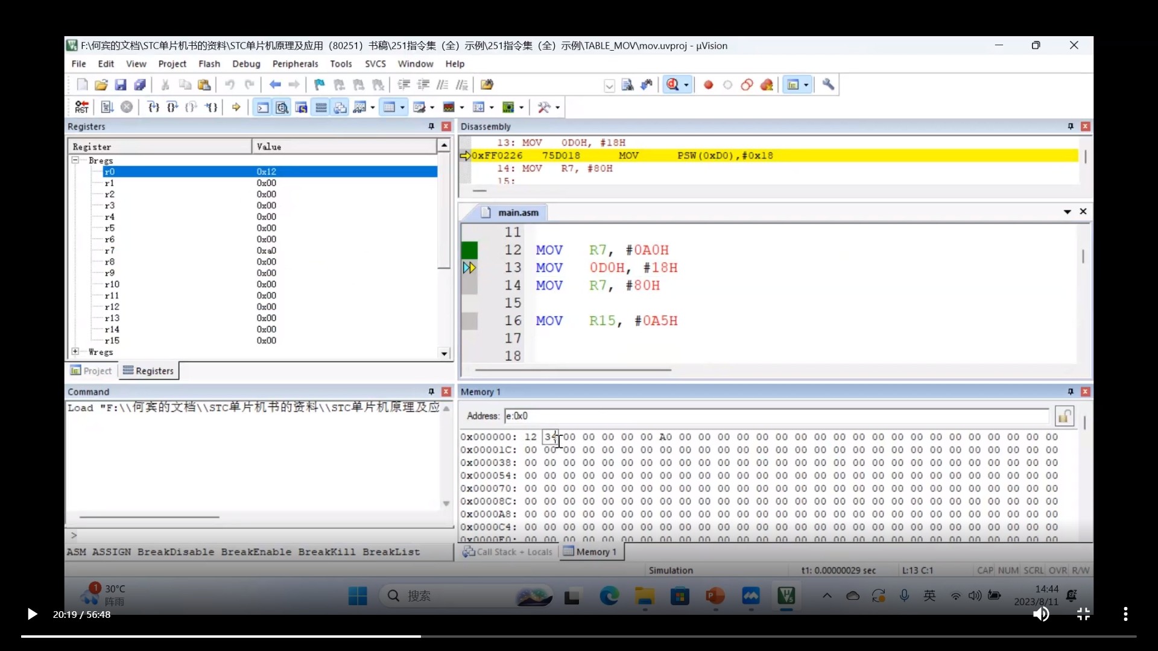The height and width of the screenshot is (651, 1158).
Task: Open the Memory Windows dropdown arrow
Action: click(x=402, y=107)
